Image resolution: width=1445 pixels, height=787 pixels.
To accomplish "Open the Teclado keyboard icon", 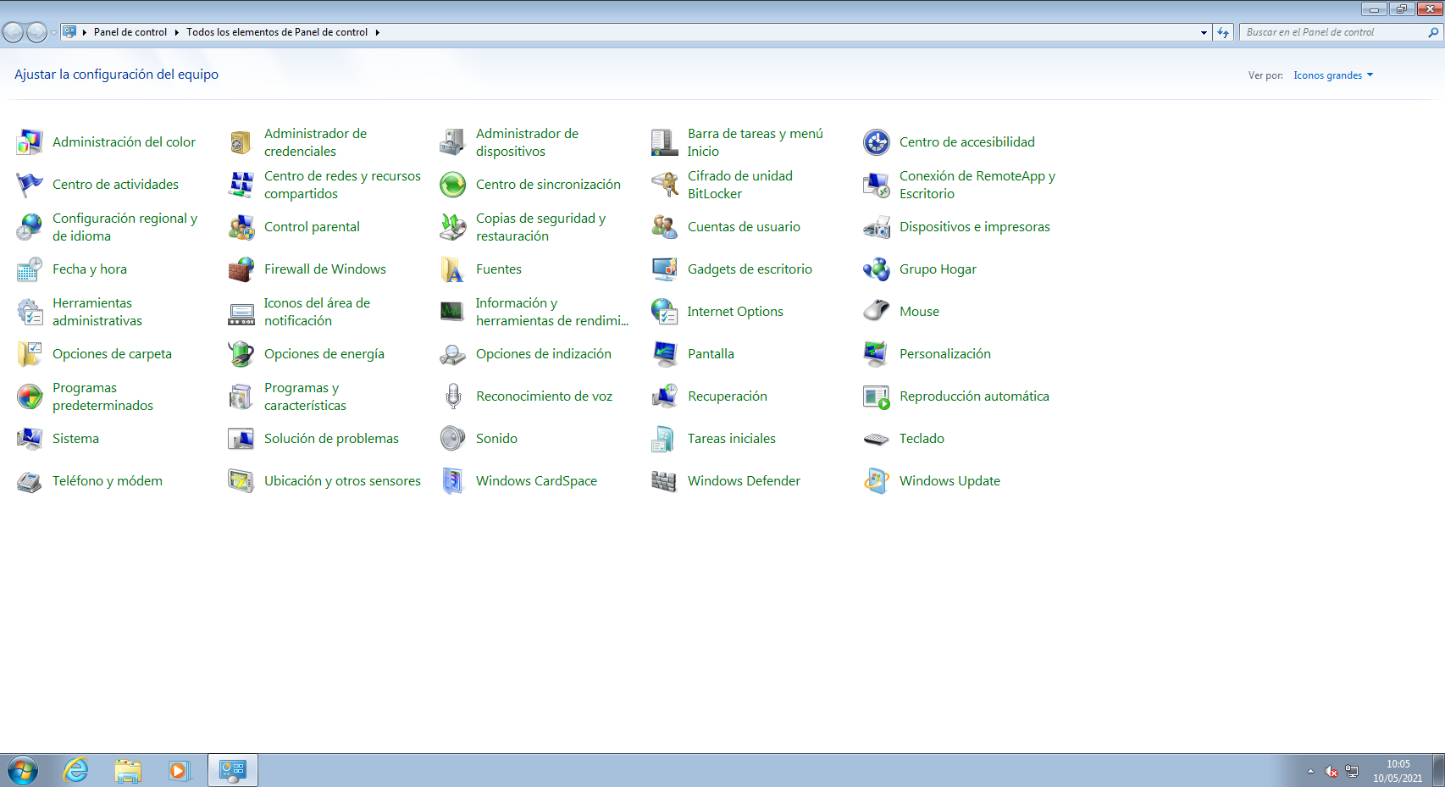I will [x=877, y=439].
